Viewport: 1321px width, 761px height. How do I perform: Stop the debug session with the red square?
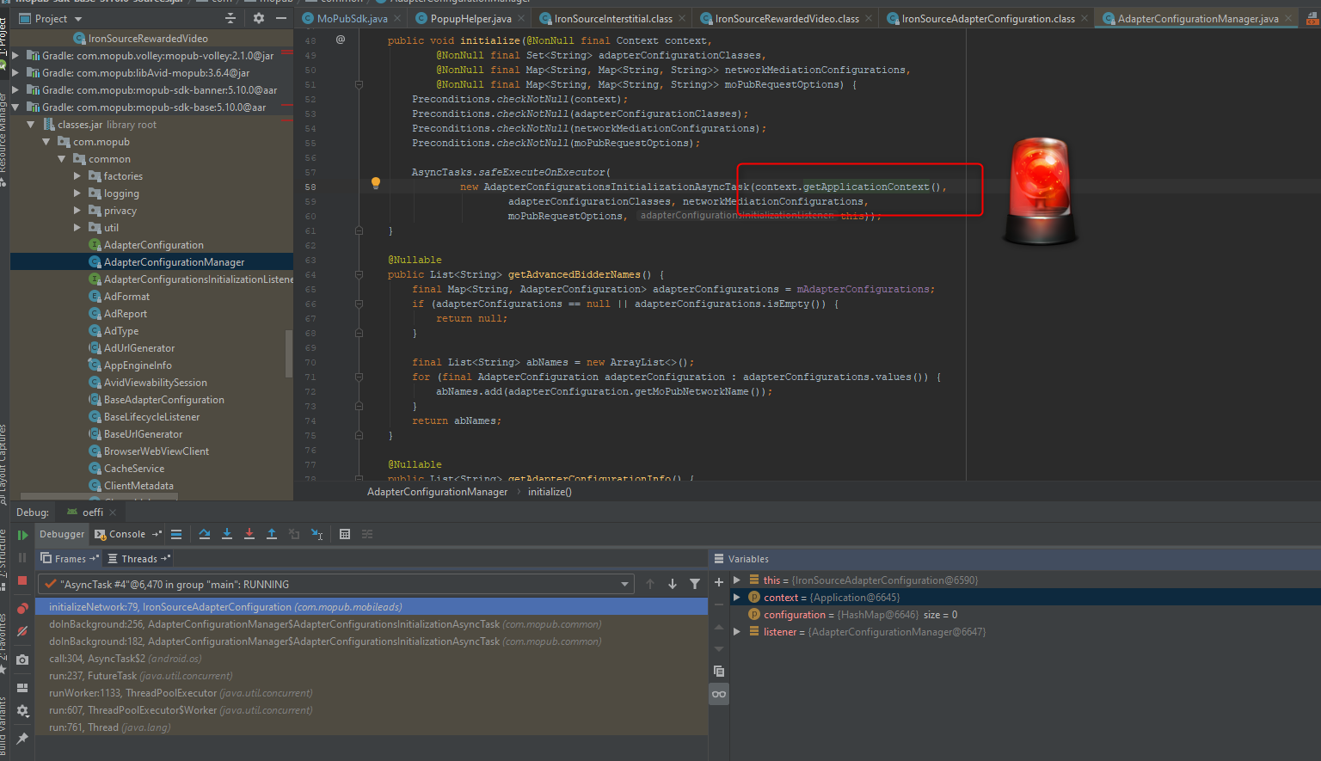(x=22, y=580)
